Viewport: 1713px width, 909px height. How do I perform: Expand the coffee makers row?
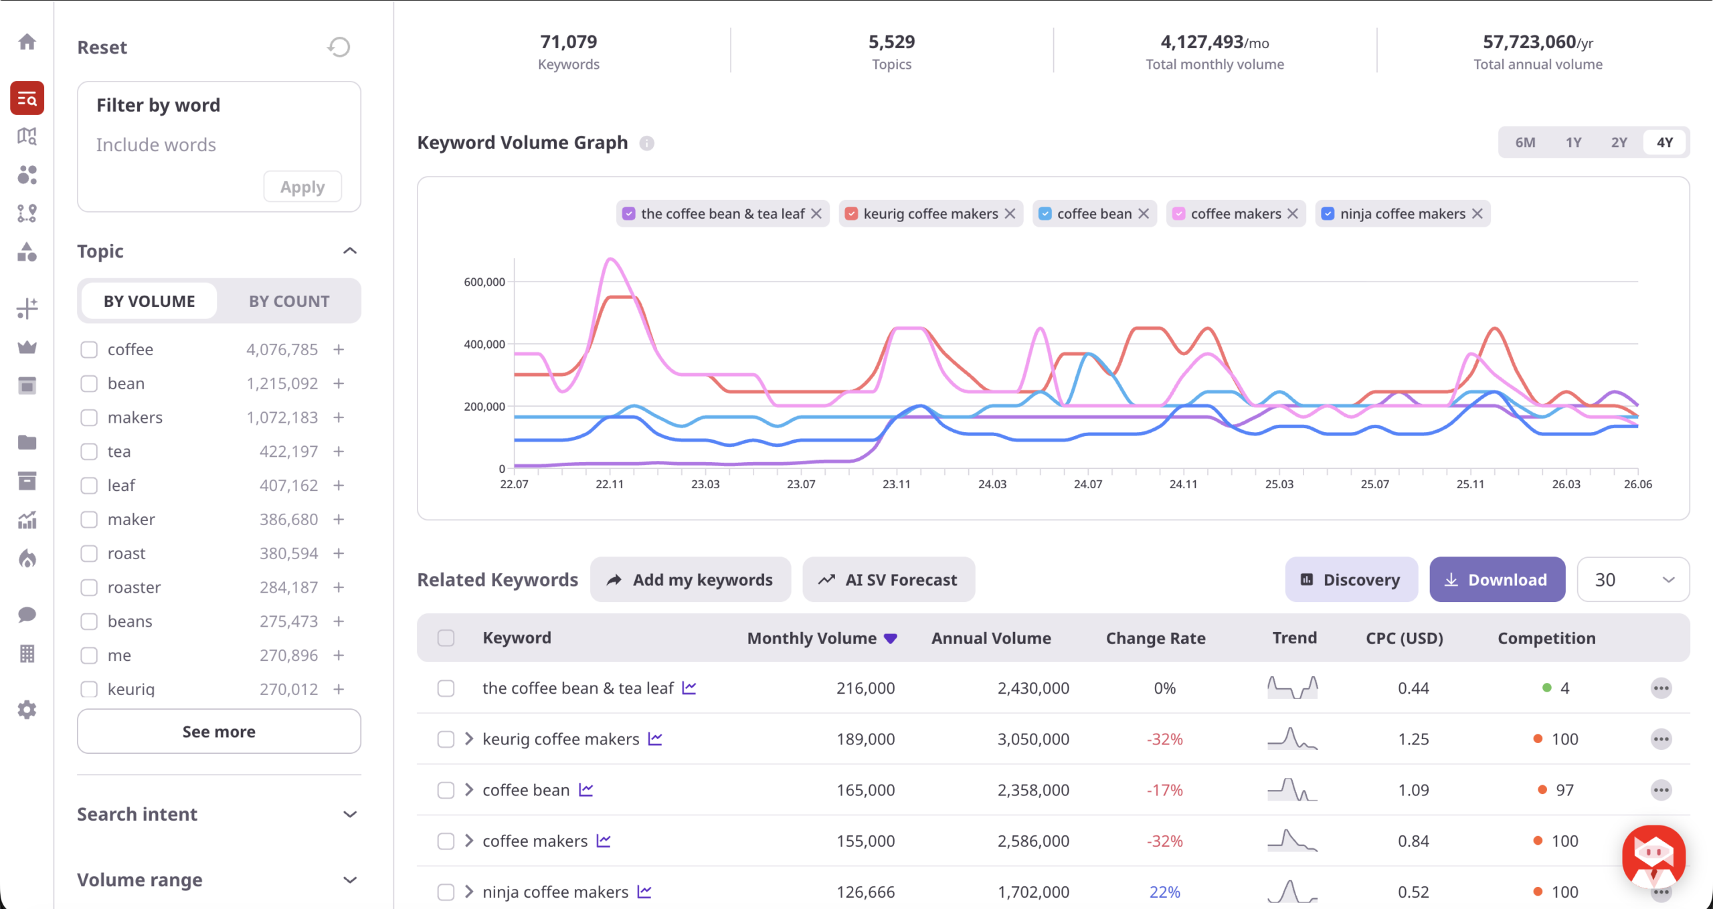tap(469, 841)
